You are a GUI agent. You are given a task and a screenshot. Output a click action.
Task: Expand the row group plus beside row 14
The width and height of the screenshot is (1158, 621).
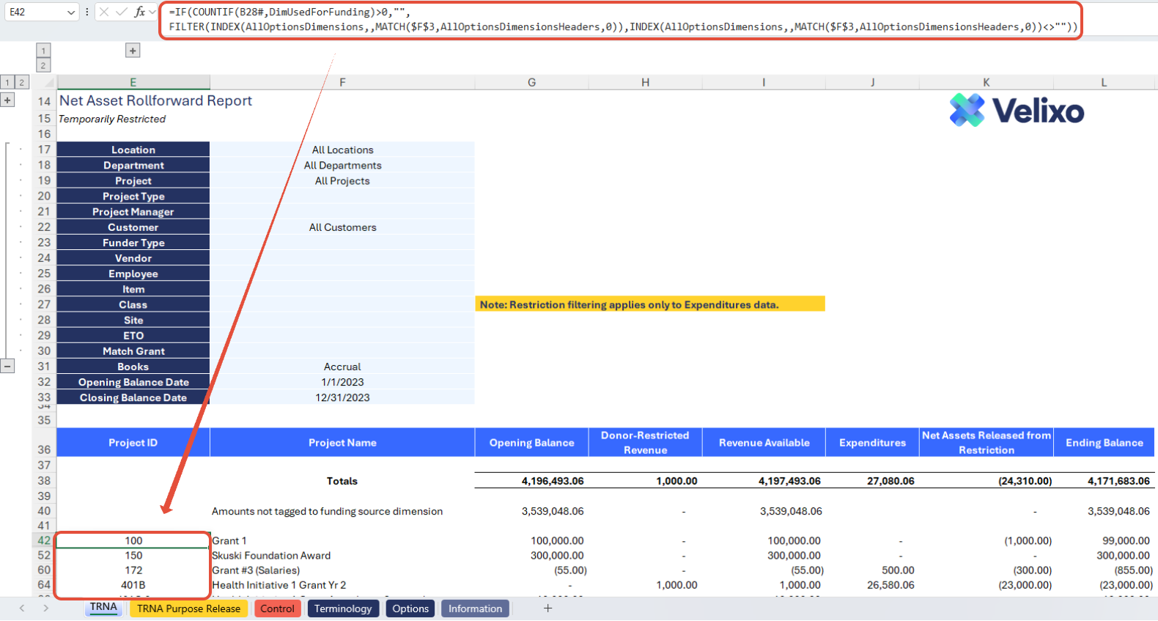7,100
